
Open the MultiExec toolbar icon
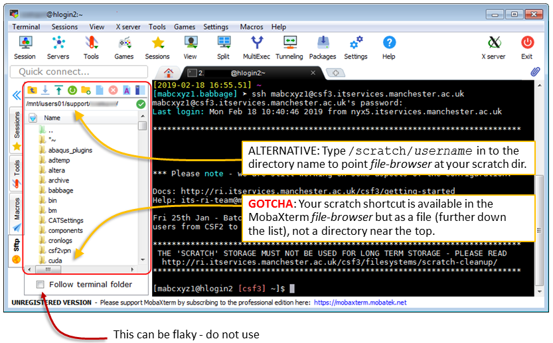[257, 48]
